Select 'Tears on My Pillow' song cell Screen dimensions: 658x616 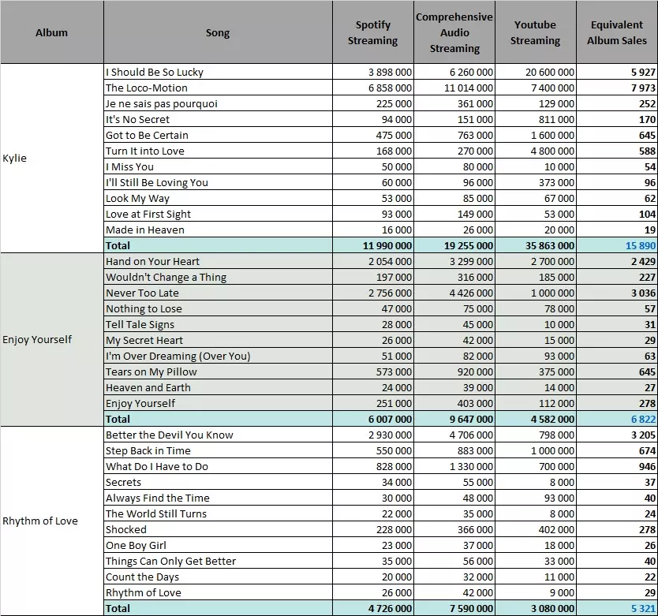tap(218, 371)
